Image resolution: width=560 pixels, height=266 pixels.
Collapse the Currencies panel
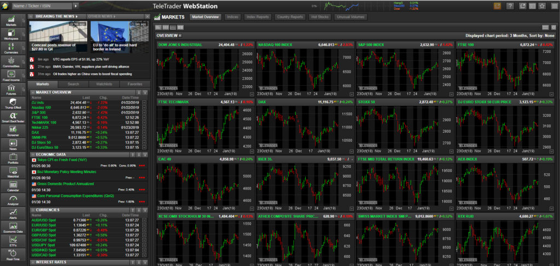click(32, 210)
